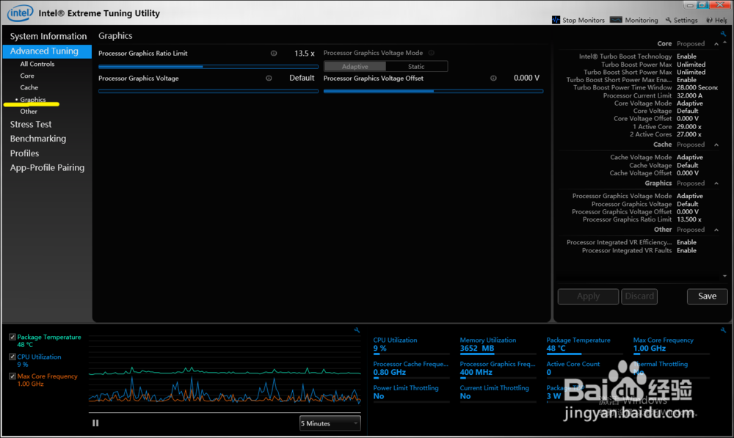
Task: Open info icon for Processor Graphics Voltage Mode
Action: pos(431,53)
